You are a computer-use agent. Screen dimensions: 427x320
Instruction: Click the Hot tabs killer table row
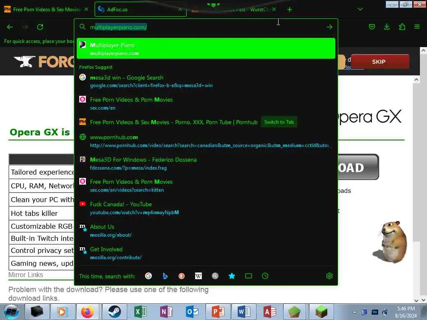pos(42,213)
